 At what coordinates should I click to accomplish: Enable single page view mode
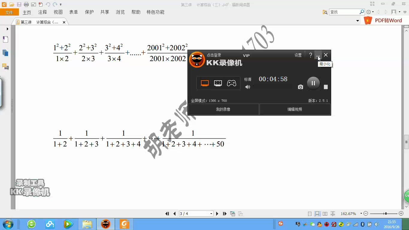pos(309,214)
